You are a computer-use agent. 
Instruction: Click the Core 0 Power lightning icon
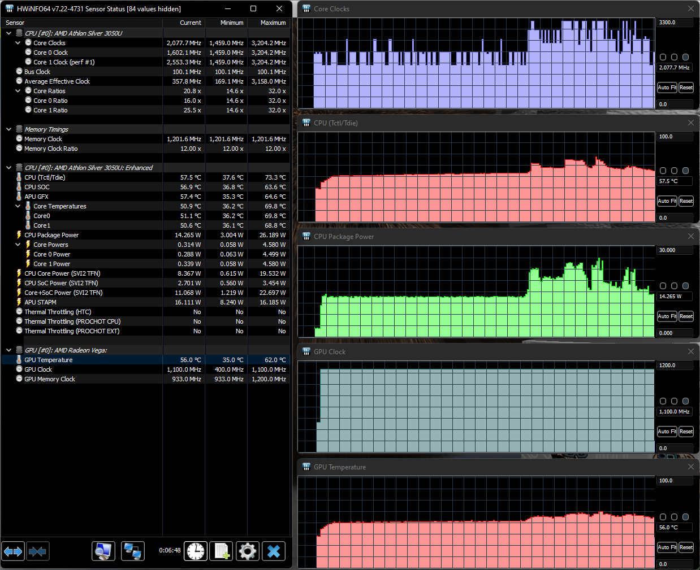click(x=28, y=254)
